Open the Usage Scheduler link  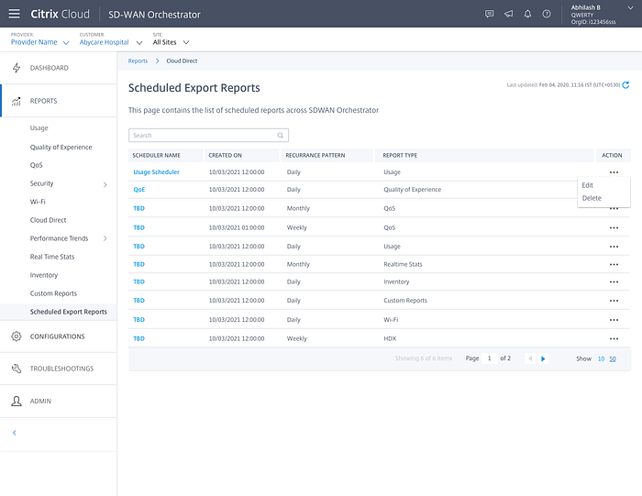(157, 172)
